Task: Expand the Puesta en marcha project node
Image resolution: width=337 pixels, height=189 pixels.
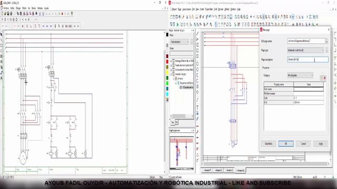Action: (171, 65)
